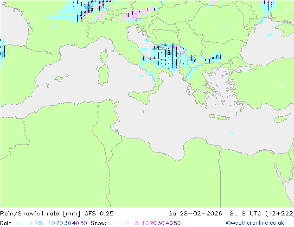The height and width of the screenshot is (227, 294).
Task: Click the island of Crete on map
Action: point(219,117)
